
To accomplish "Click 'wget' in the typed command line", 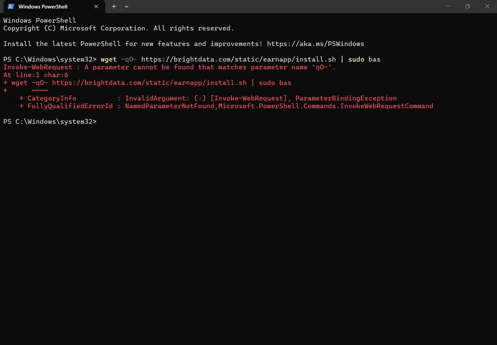I will 109,60.
